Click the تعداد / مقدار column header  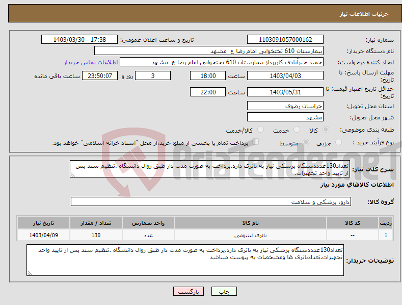96,223
